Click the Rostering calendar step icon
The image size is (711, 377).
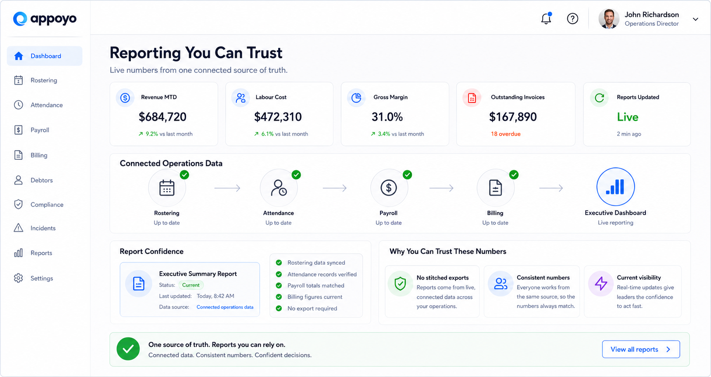pyautogui.click(x=167, y=188)
